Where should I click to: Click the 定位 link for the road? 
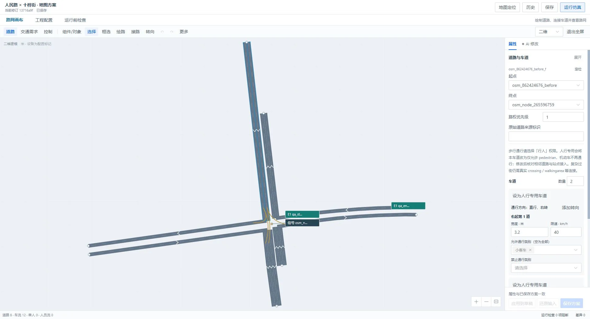coord(578,69)
